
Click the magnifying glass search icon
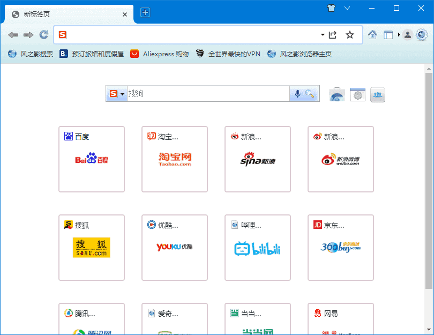[308, 94]
